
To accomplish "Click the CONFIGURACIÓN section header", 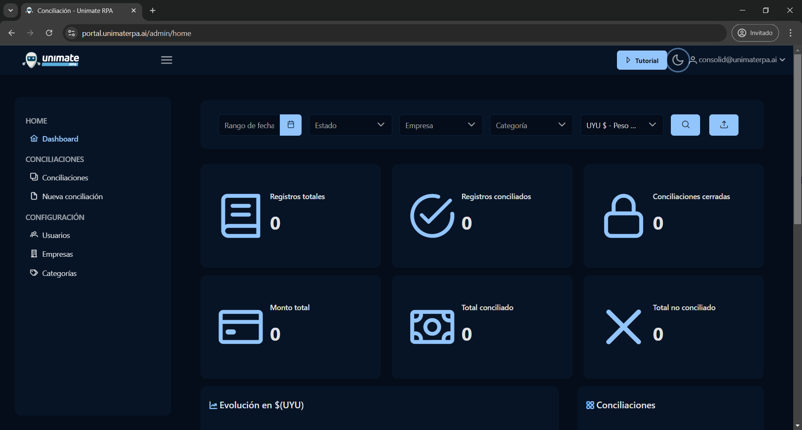I will [x=55, y=217].
